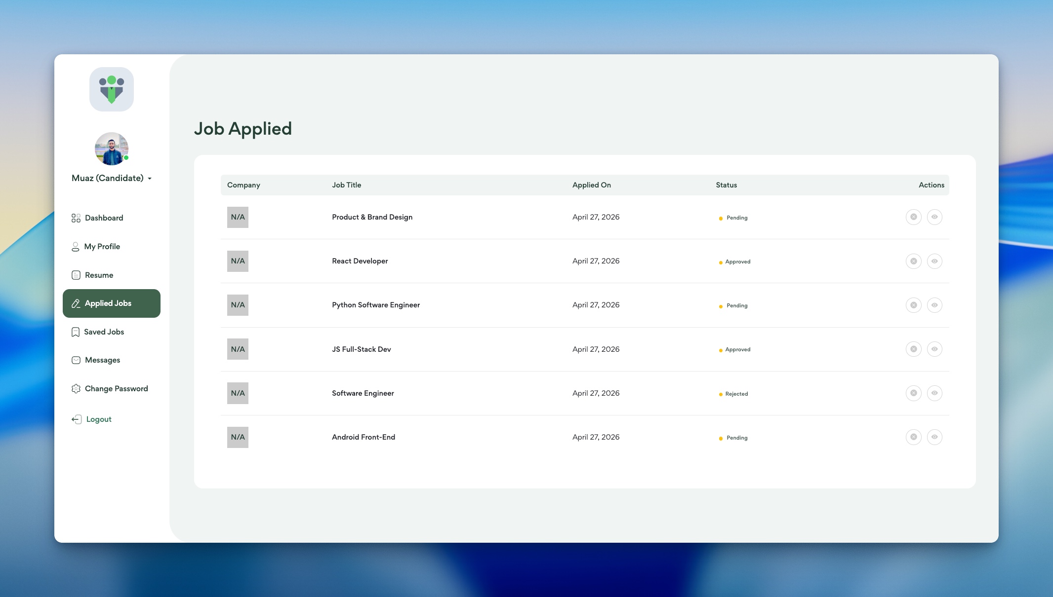Open the Dashboard menu item
Screen dimensions: 1053x597
(x=104, y=218)
